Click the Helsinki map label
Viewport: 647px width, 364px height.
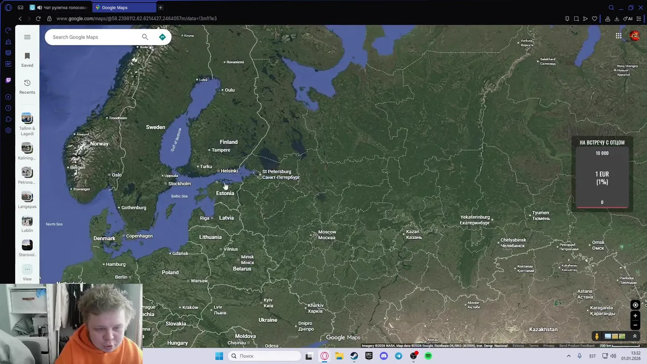pos(229,171)
